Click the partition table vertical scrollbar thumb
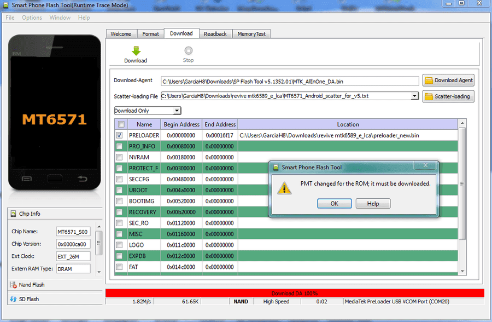Image resolution: width=492 pixels, height=322 pixels. coord(462,183)
